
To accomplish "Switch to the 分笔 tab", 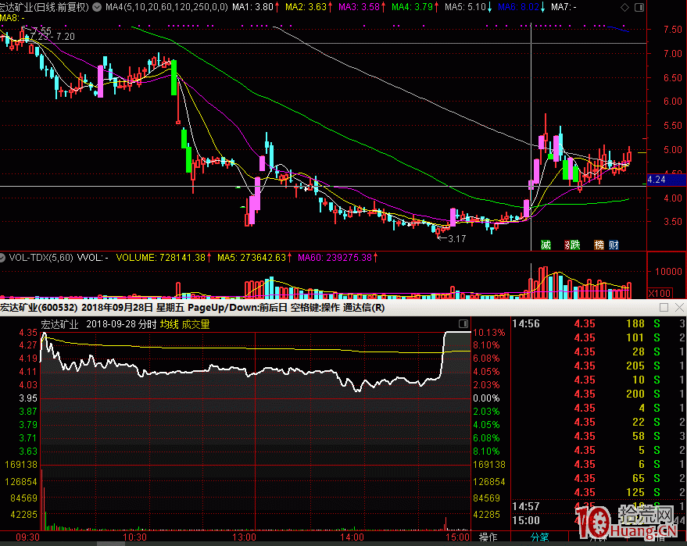I will pyautogui.click(x=539, y=537).
